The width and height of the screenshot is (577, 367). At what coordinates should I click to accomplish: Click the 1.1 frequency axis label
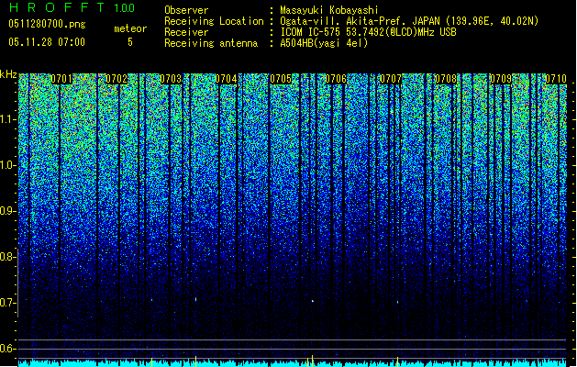pos(8,119)
